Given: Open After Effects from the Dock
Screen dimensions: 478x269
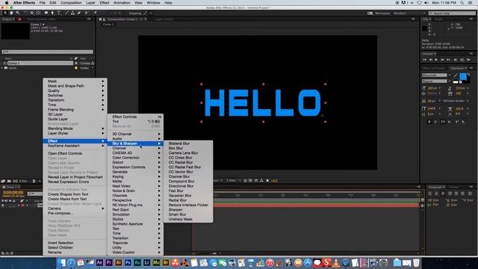Looking at the screenshot, I should 99,262.
